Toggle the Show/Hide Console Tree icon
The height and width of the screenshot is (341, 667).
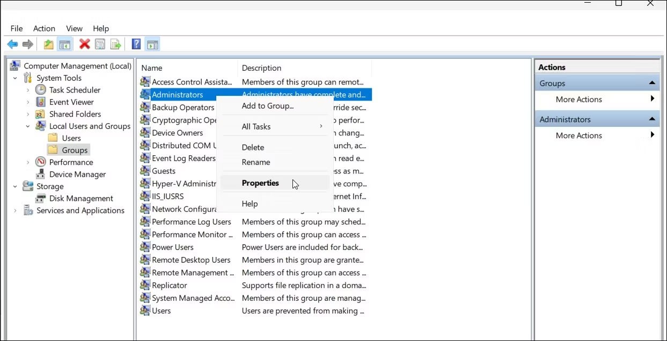tap(65, 44)
